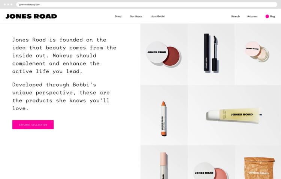This screenshot has height=179, width=281.
Task: Select the yellow tube product
Action: [x=234, y=115]
